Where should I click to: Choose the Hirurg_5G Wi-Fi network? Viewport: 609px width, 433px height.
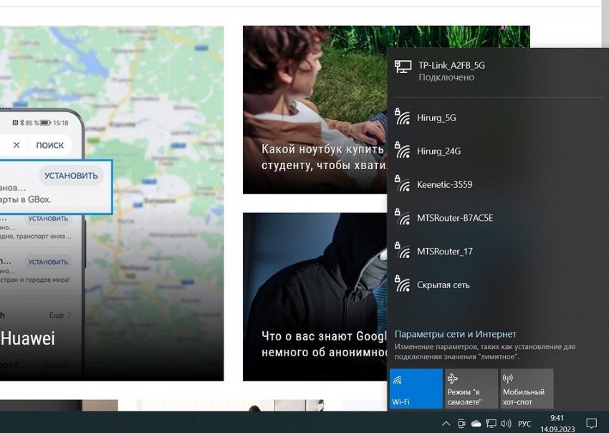[436, 118]
